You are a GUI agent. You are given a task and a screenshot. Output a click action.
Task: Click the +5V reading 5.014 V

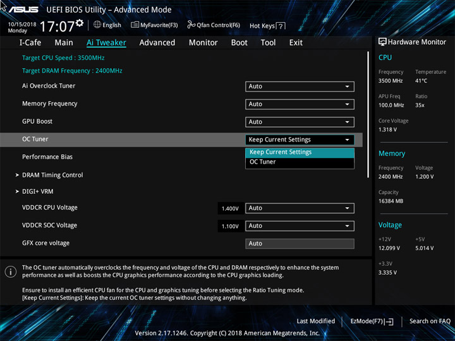pyautogui.click(x=424, y=248)
